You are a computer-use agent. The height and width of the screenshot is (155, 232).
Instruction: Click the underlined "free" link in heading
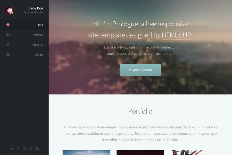click(151, 24)
